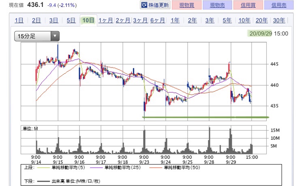Click the 9/14 date axis label
This screenshot has width=297, height=186.
(36, 162)
